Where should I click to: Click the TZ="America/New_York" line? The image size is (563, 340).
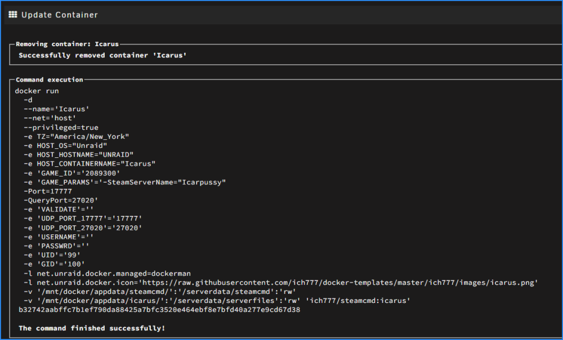coord(77,137)
